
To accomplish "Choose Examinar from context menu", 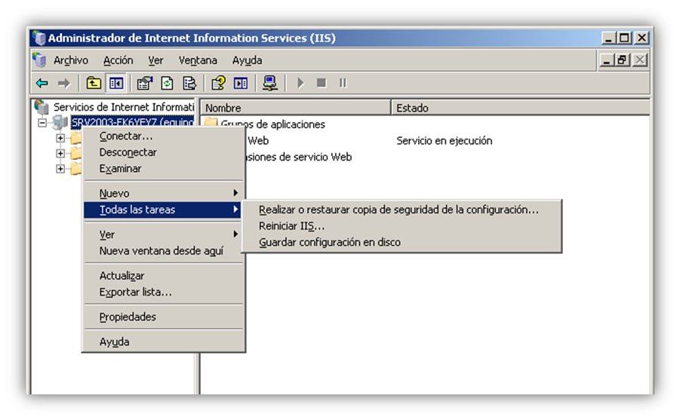I will click(x=164, y=169).
